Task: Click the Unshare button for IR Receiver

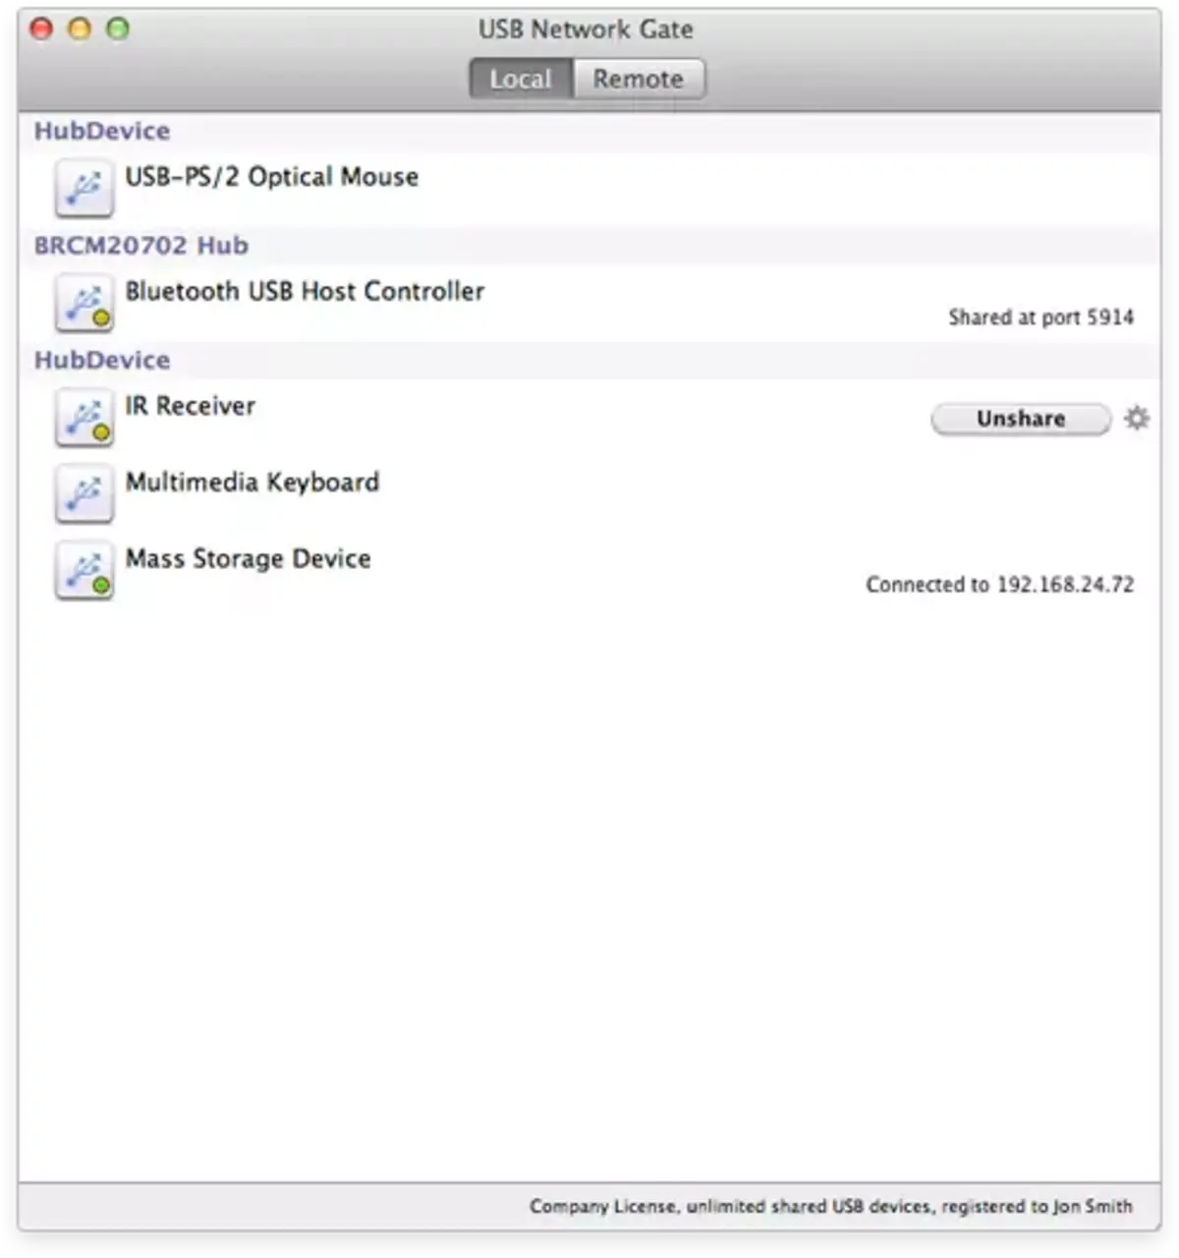Action: [x=1019, y=419]
